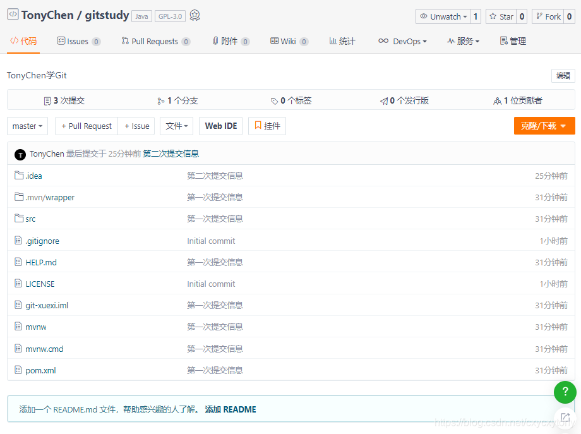This screenshot has height=434, width=581.
Task: Click the 第一次提交信息 message on the src row
Action: (215, 219)
